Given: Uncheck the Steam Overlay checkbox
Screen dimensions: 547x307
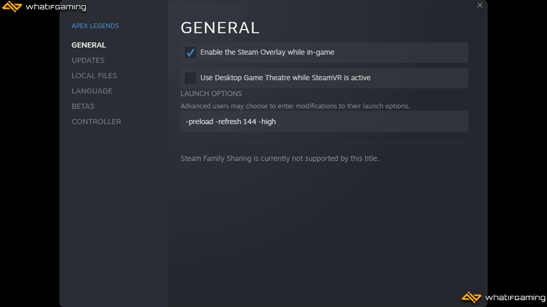Looking at the screenshot, I should pos(191,52).
